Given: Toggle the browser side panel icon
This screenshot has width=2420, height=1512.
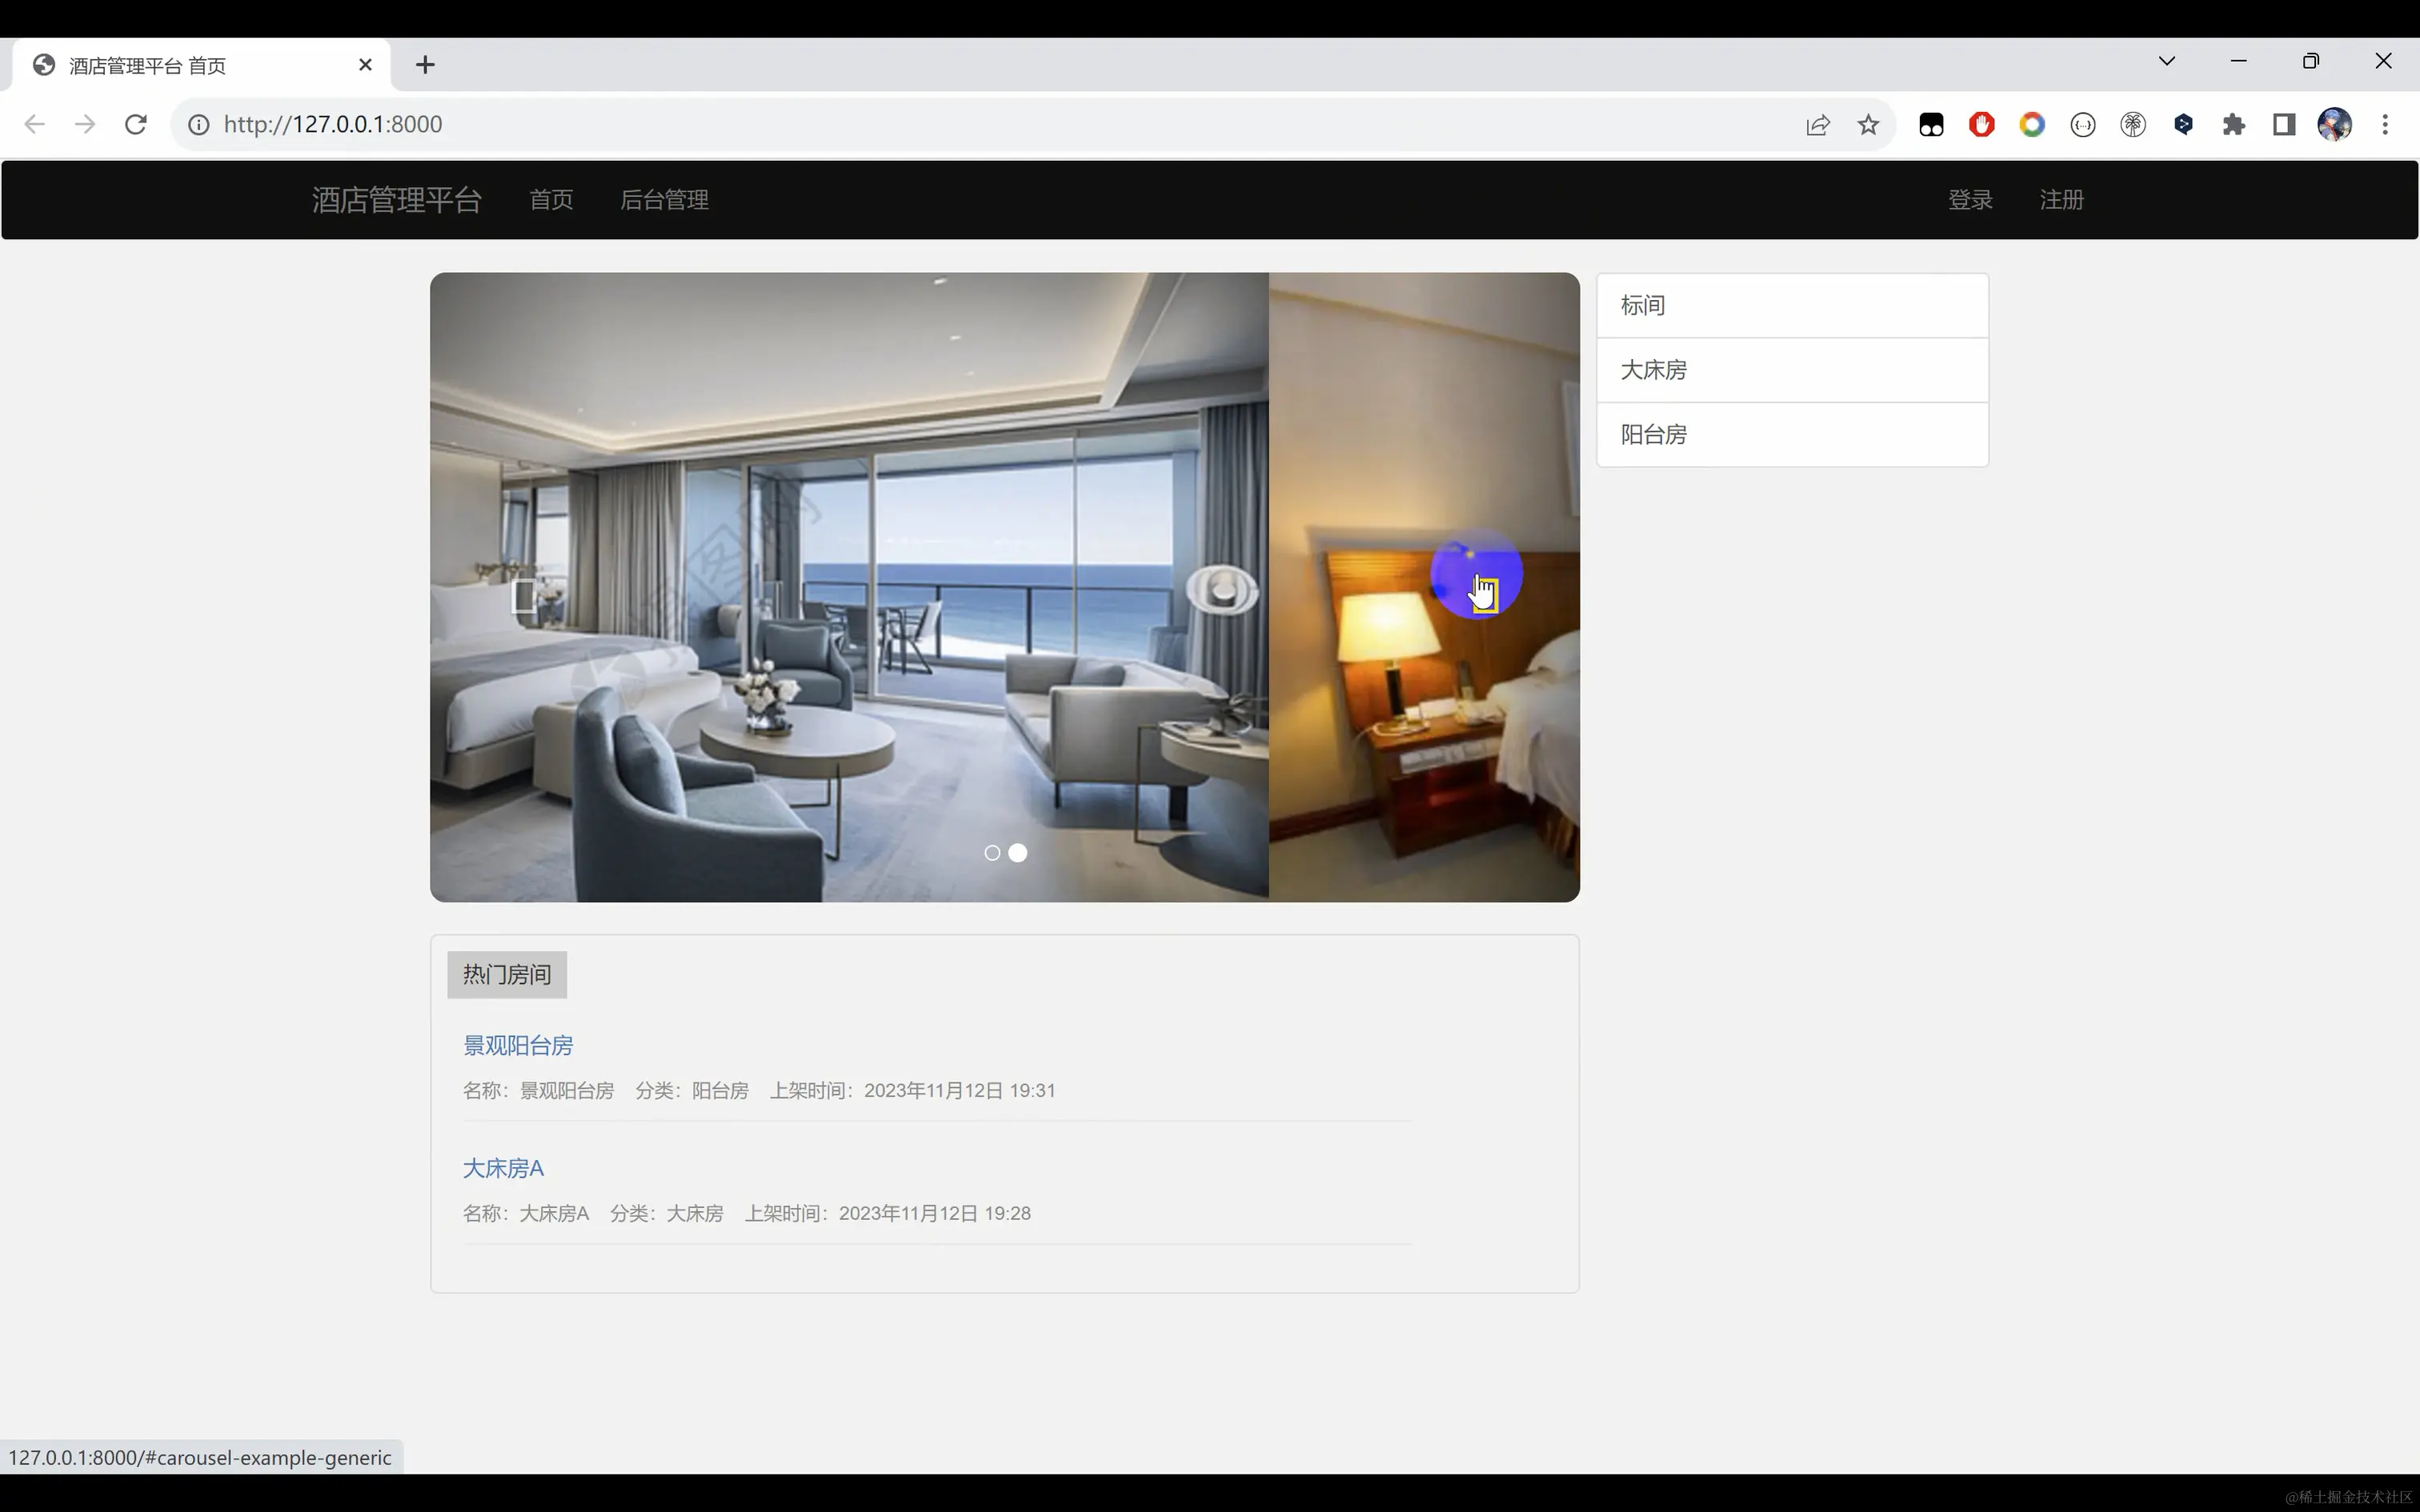Looking at the screenshot, I should point(2284,124).
